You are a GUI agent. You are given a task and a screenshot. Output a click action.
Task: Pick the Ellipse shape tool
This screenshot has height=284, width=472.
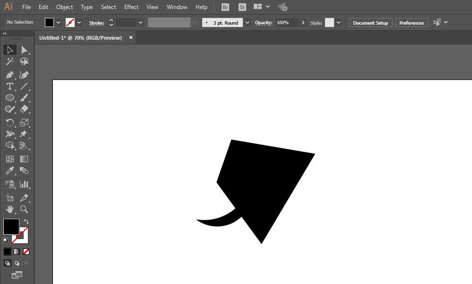pyautogui.click(x=9, y=98)
